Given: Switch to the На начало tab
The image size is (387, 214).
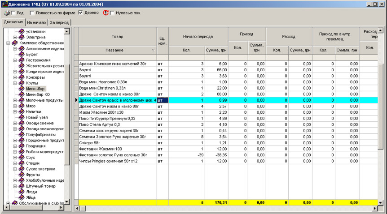Looking at the screenshot, I should pos(37,22).
